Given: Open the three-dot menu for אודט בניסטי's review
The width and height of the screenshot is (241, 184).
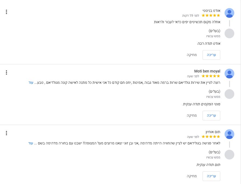Looking at the screenshot, I should pos(6,12).
